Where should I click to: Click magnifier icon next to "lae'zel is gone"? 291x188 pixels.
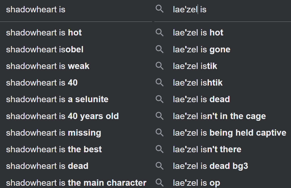tap(159, 49)
